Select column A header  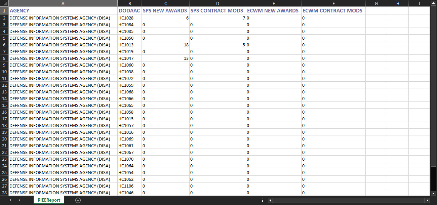(x=63, y=3)
